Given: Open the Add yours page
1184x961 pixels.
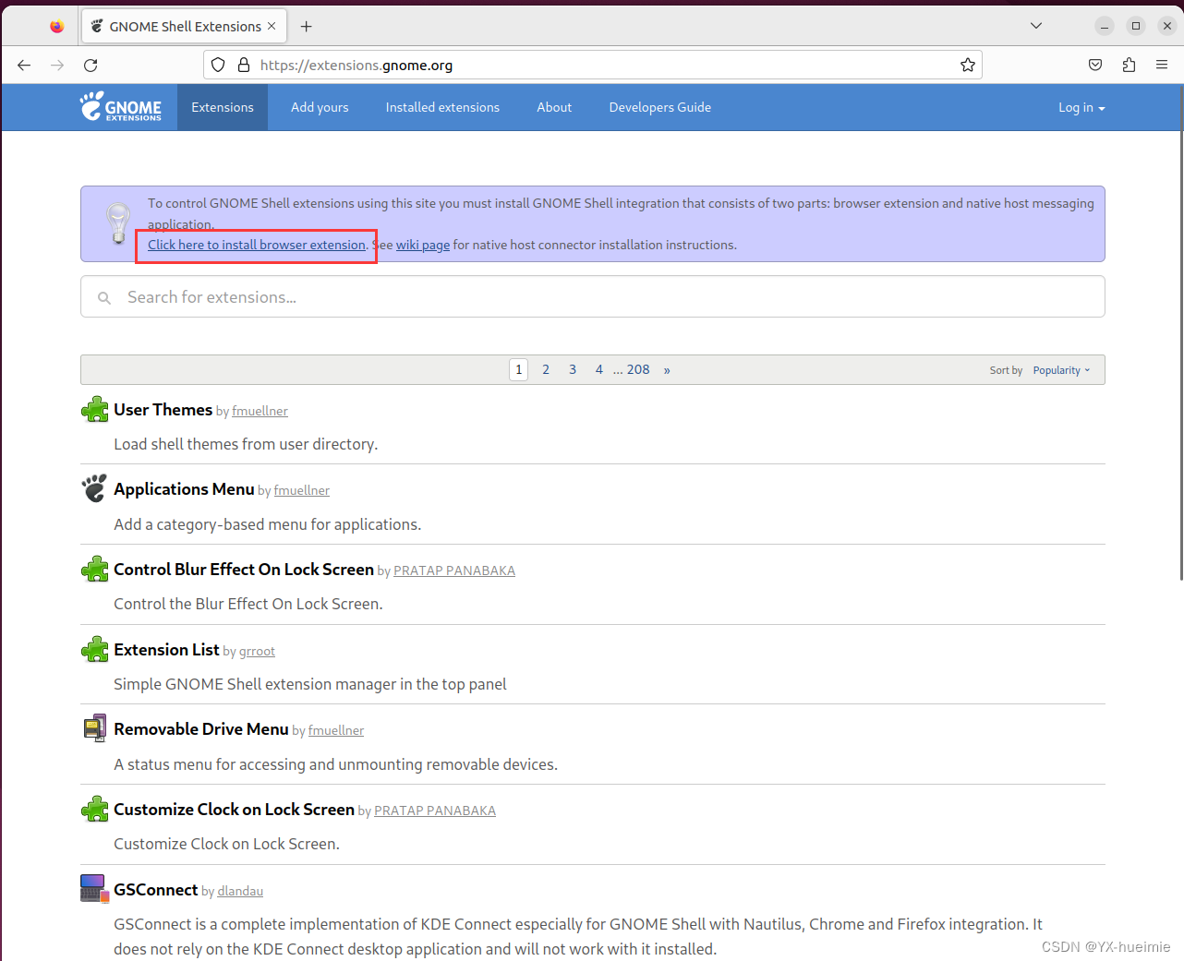Looking at the screenshot, I should click(320, 107).
